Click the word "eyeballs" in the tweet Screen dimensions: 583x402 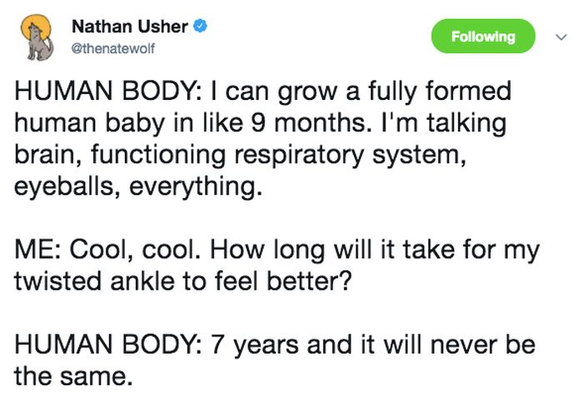63,187
